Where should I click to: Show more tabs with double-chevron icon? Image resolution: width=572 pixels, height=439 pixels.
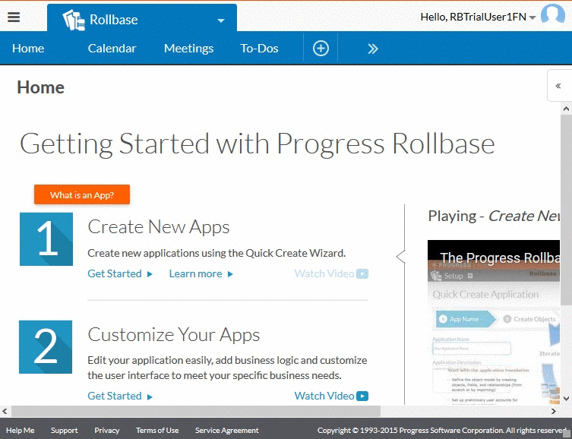tap(372, 49)
